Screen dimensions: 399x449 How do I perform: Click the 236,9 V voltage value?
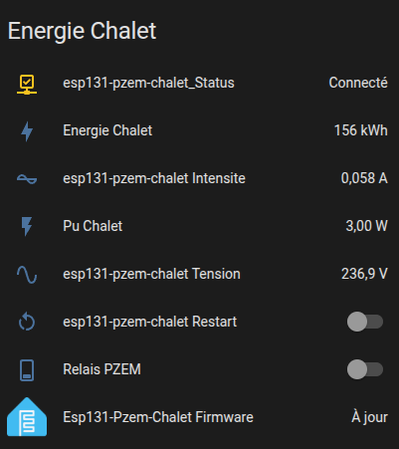point(364,274)
